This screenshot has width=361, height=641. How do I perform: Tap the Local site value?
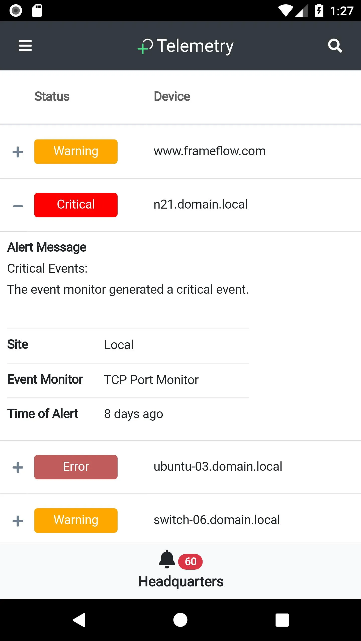119,345
